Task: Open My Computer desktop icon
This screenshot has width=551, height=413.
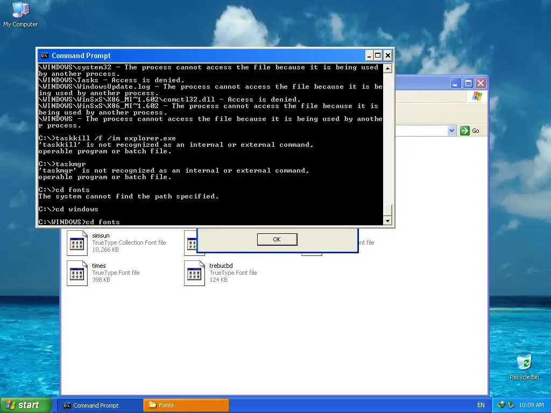Action: [x=20, y=14]
